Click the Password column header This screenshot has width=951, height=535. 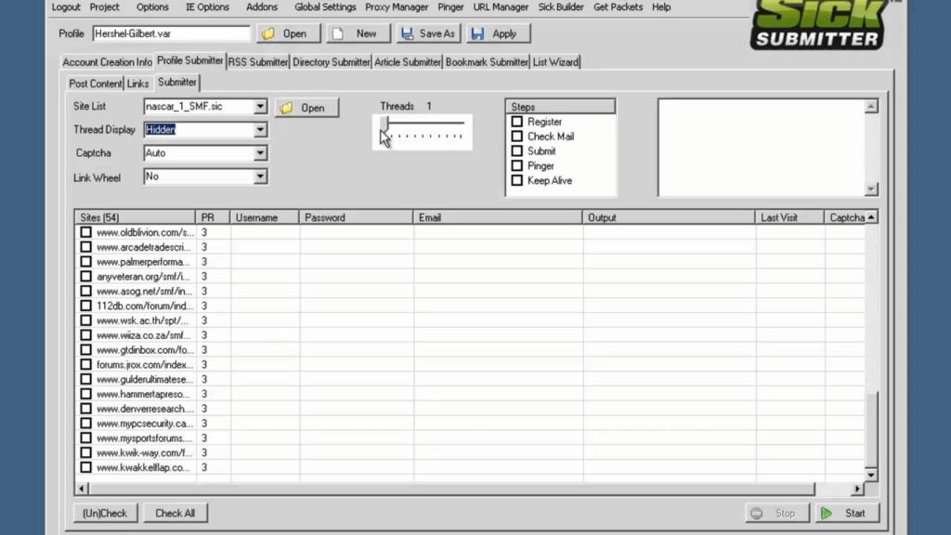click(x=356, y=217)
